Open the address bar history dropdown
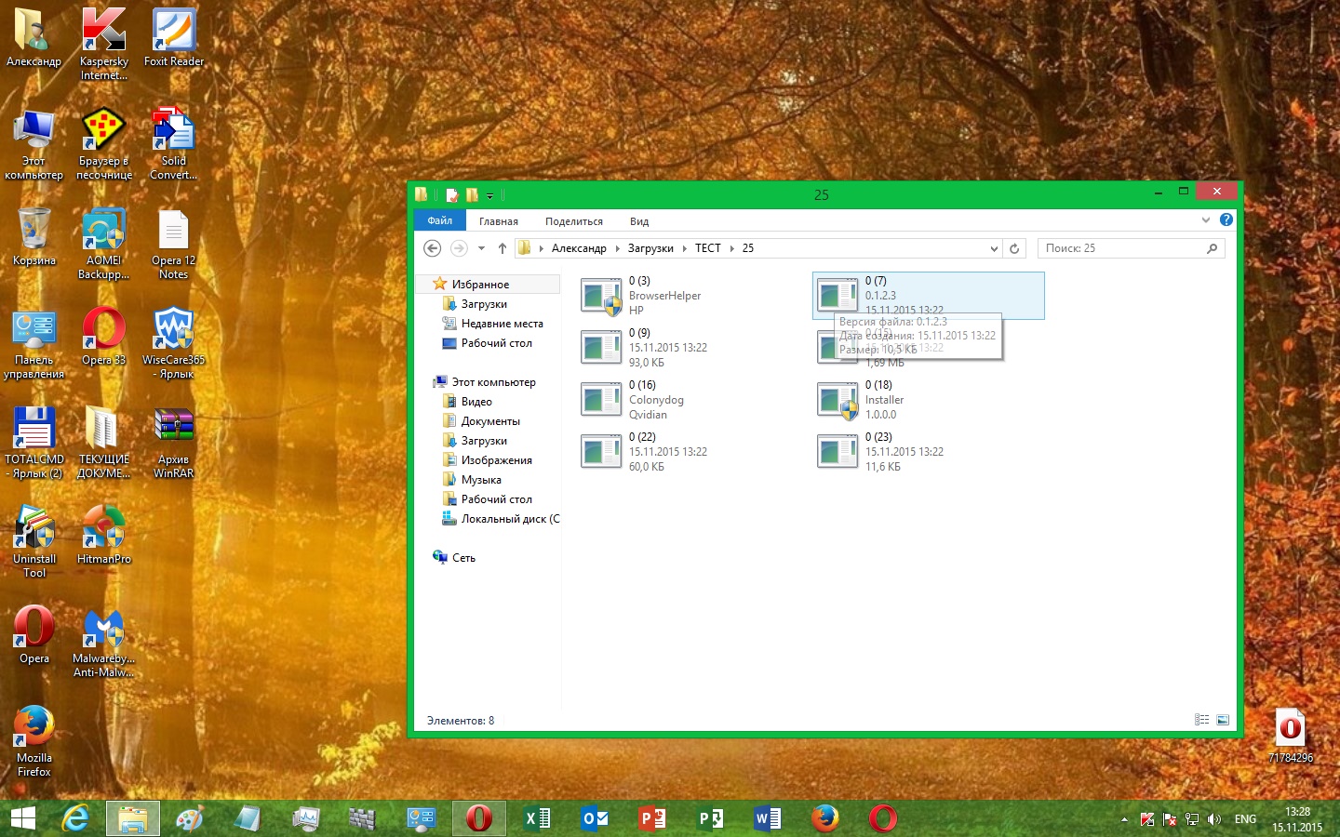Viewport: 1340px width, 837px height. tap(994, 248)
